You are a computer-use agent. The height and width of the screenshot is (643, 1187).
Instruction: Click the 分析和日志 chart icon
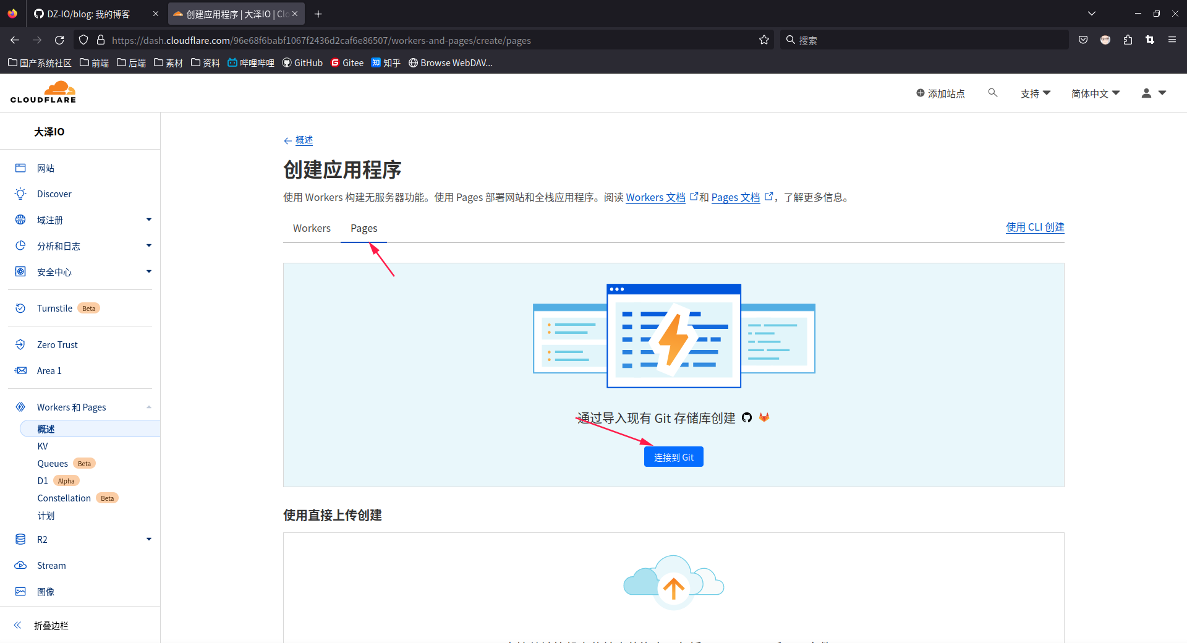click(x=20, y=246)
